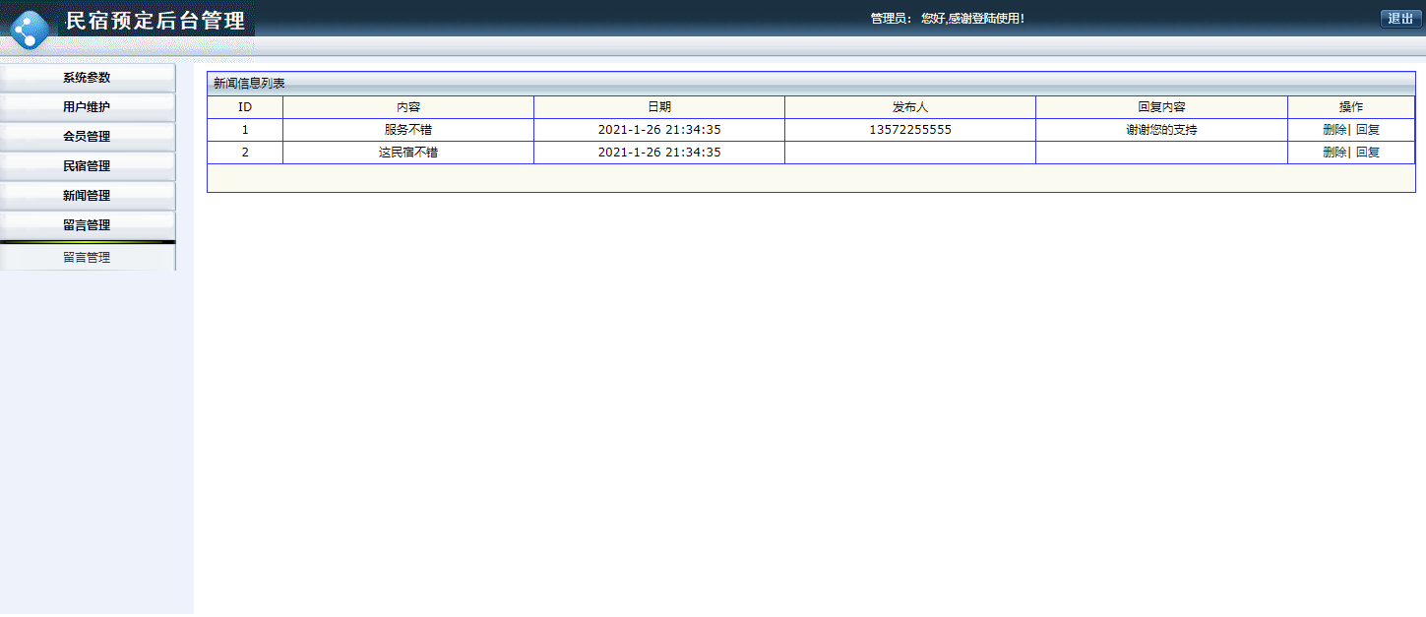
Task: Click the 民宿预定后台管理 title banner
Action: (x=155, y=21)
